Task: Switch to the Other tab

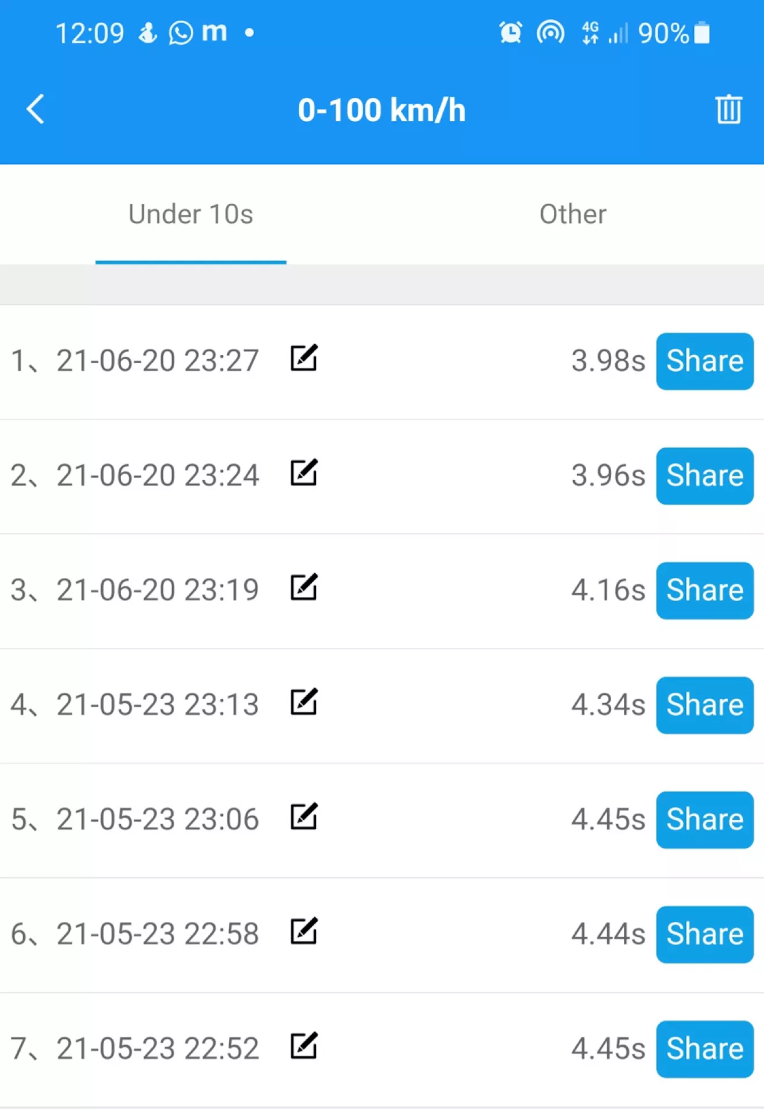Action: tap(573, 214)
